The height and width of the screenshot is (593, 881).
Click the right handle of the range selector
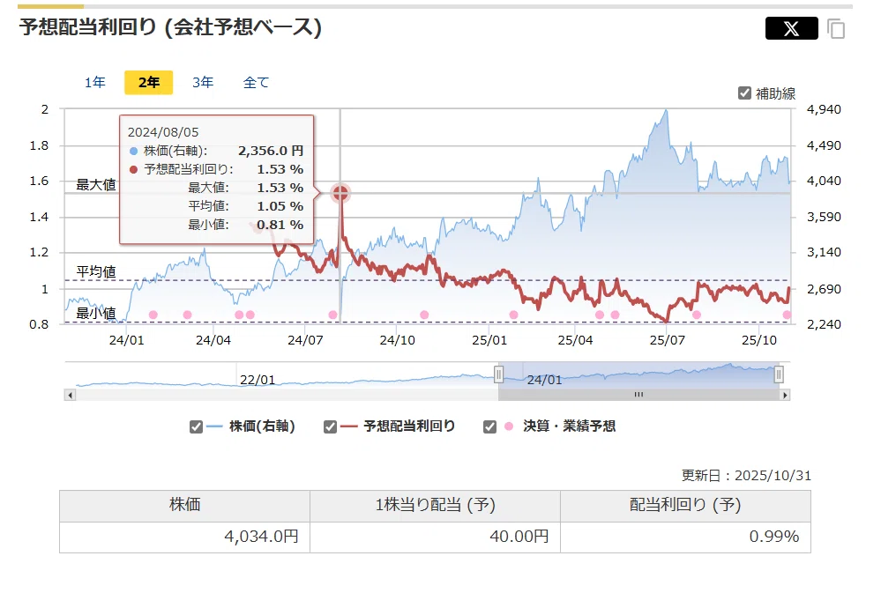click(779, 374)
